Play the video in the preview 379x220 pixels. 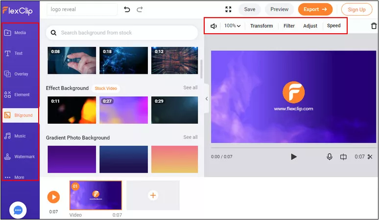tap(294, 157)
